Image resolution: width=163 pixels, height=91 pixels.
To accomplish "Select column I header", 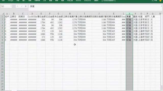I will (x=85, y=14).
